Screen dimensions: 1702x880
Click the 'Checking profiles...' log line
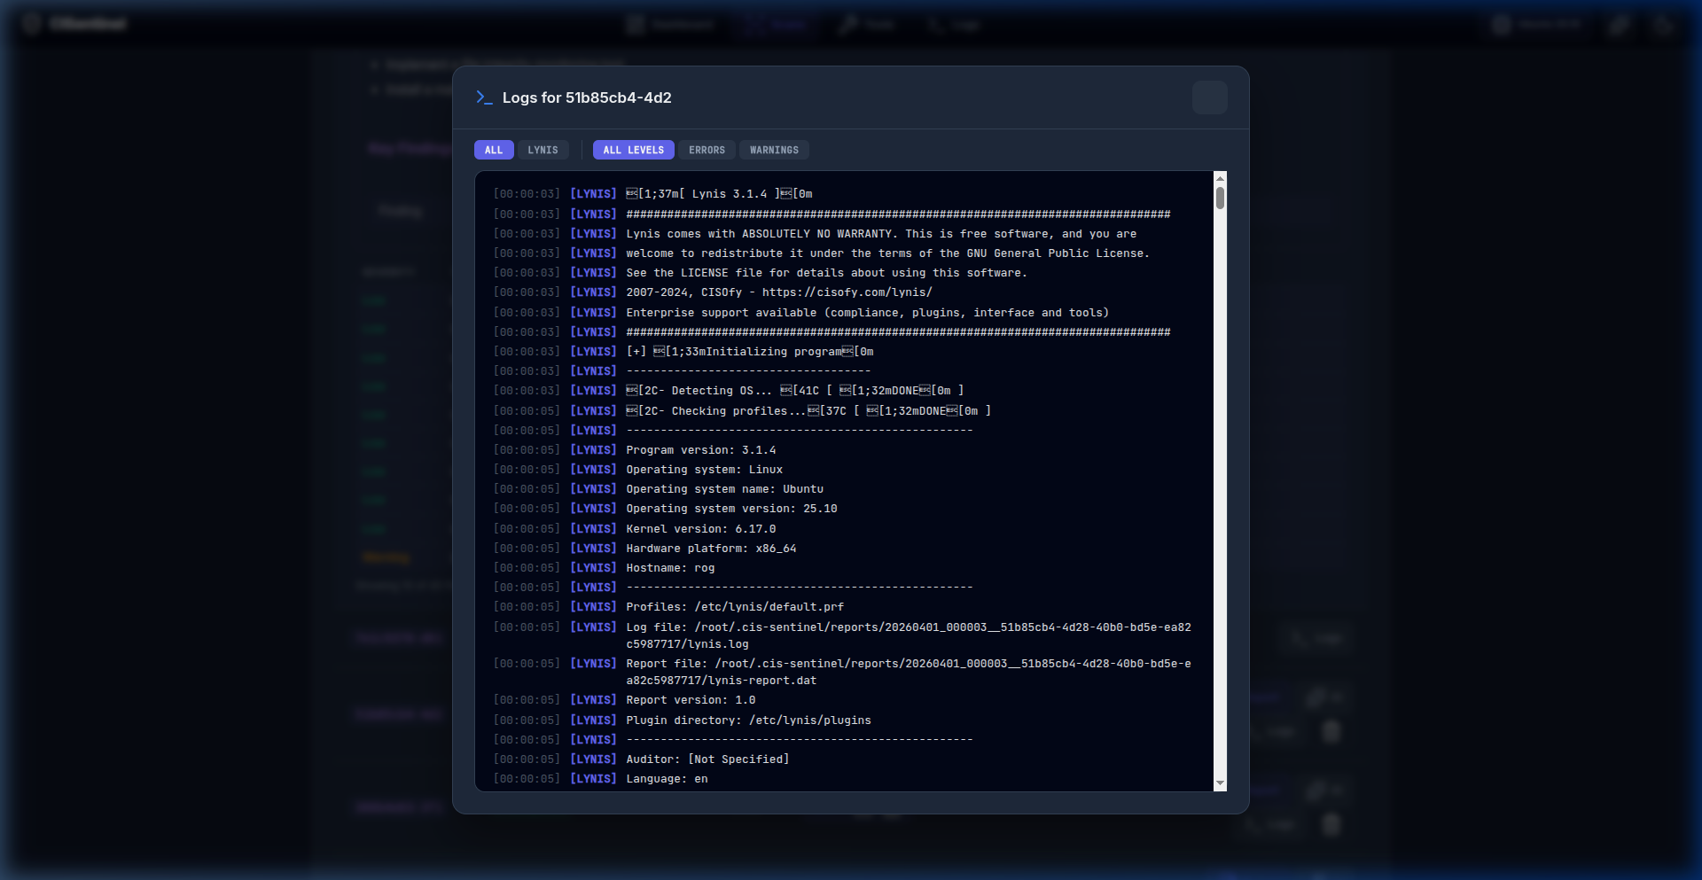tap(846, 411)
